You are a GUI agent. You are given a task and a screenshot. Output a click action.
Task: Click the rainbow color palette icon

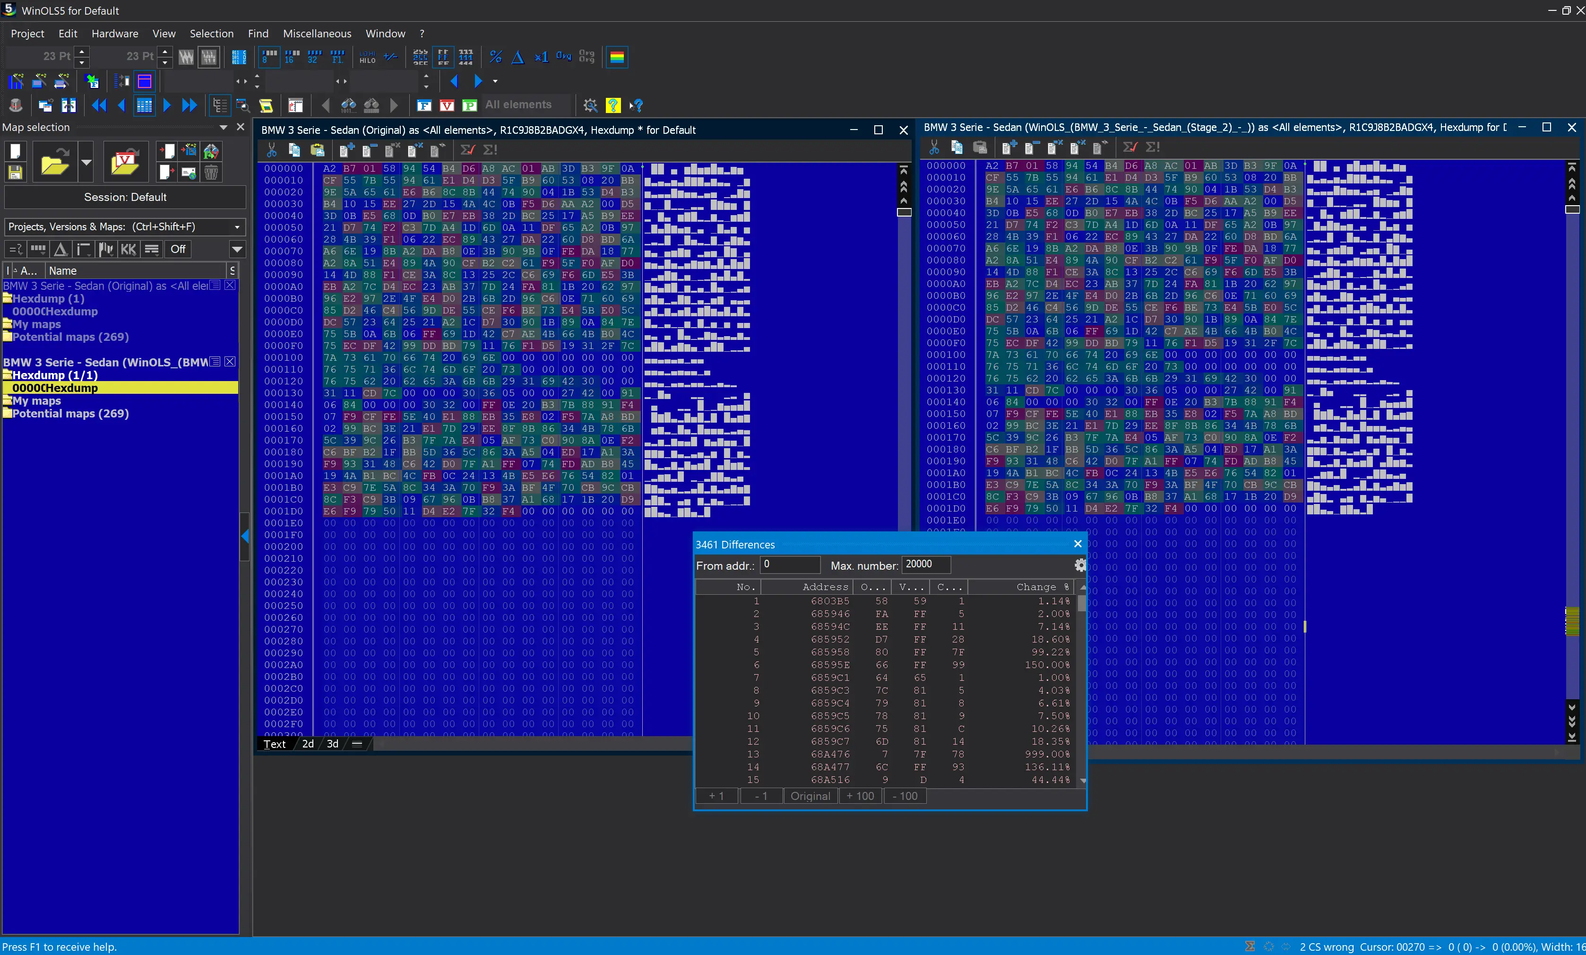[616, 57]
